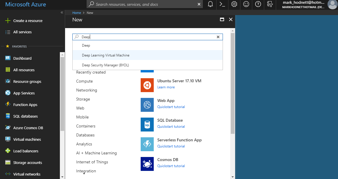Open the SQL Database Quickstart tutorial
Image resolution: width=338 pixels, height=179 pixels.
[171, 126]
